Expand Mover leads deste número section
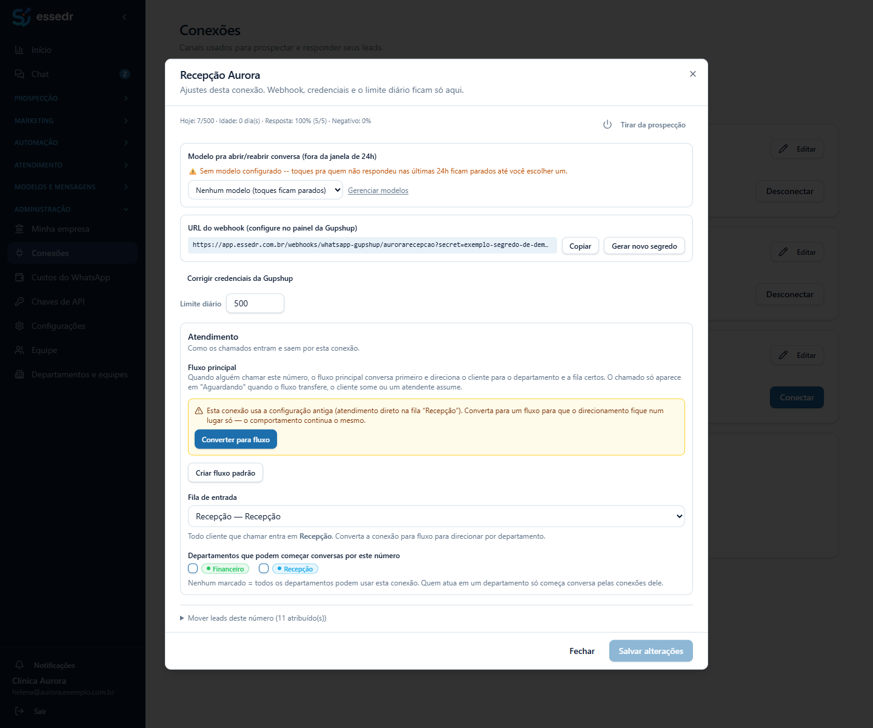The image size is (873, 728). 253,618
